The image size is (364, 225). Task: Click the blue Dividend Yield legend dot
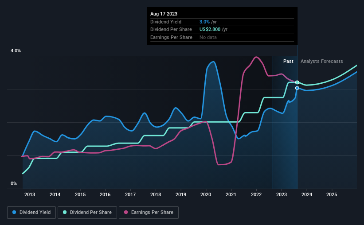tap(14, 212)
